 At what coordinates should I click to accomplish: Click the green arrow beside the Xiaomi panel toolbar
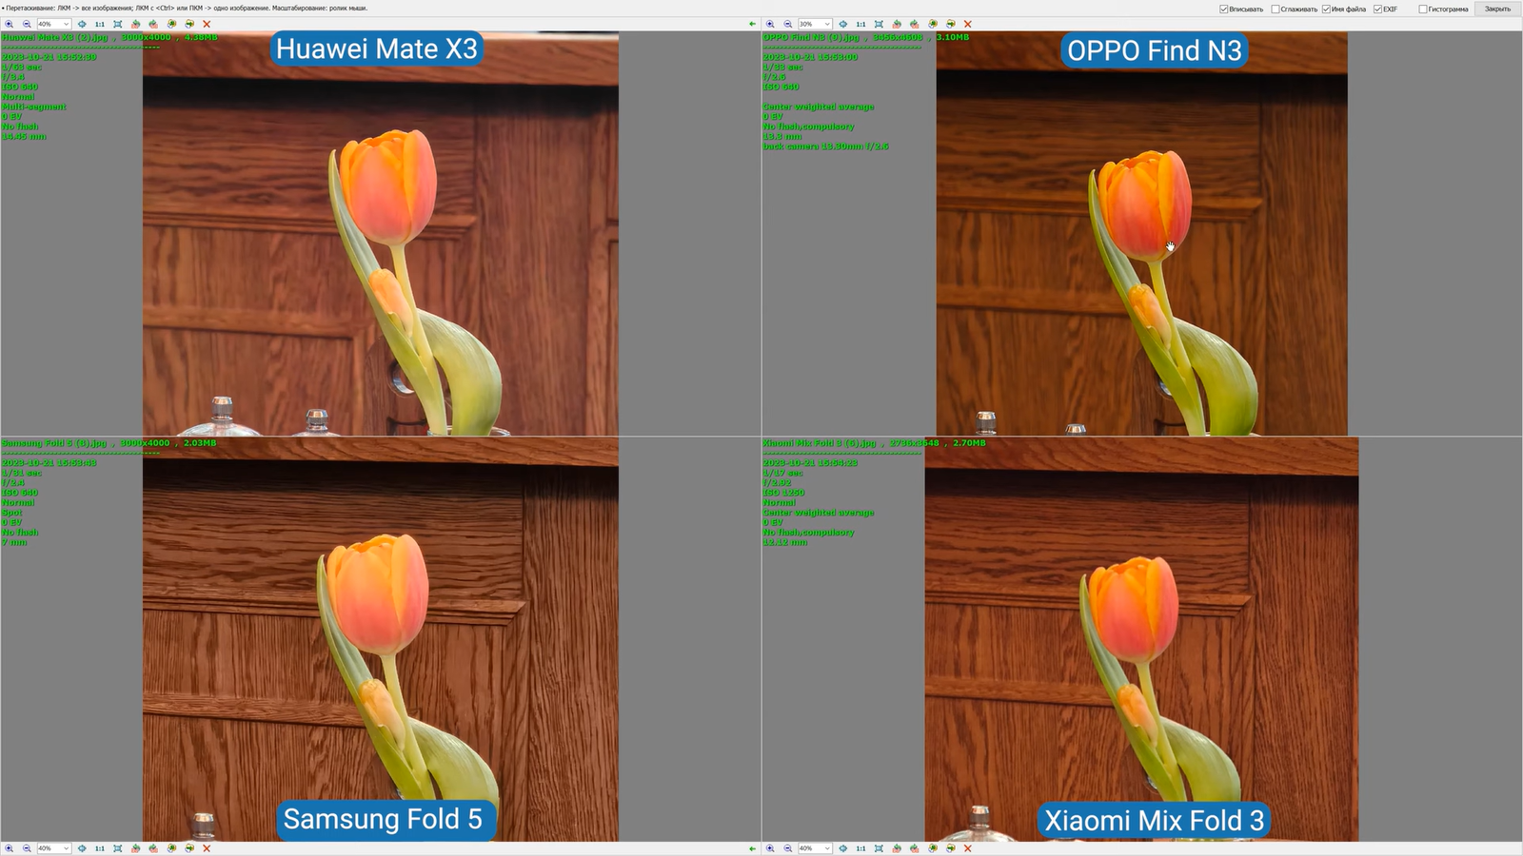(x=752, y=848)
